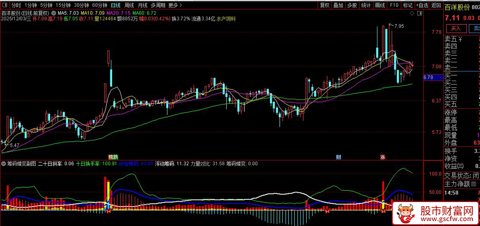Toggle the left sidebar panel icon
Image resolution: width=480 pixels, height=226 pixels.
coord(5,5)
